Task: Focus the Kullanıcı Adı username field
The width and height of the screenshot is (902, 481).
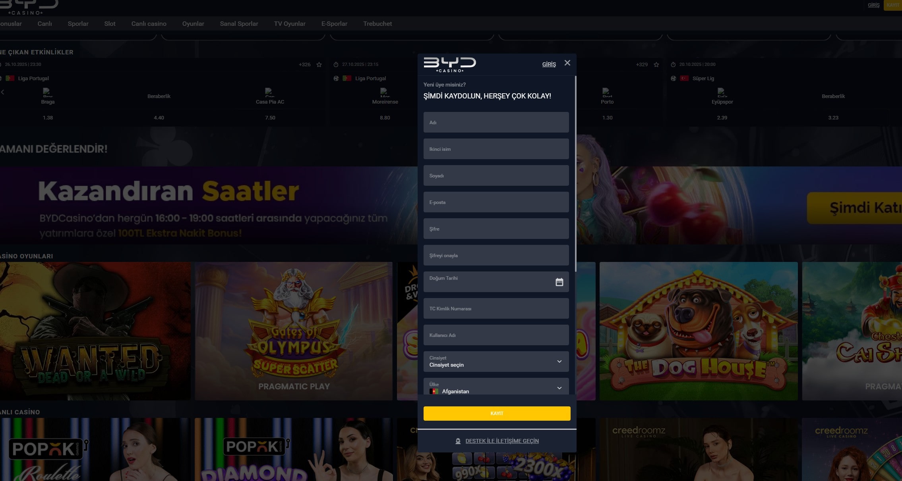Action: click(x=496, y=335)
